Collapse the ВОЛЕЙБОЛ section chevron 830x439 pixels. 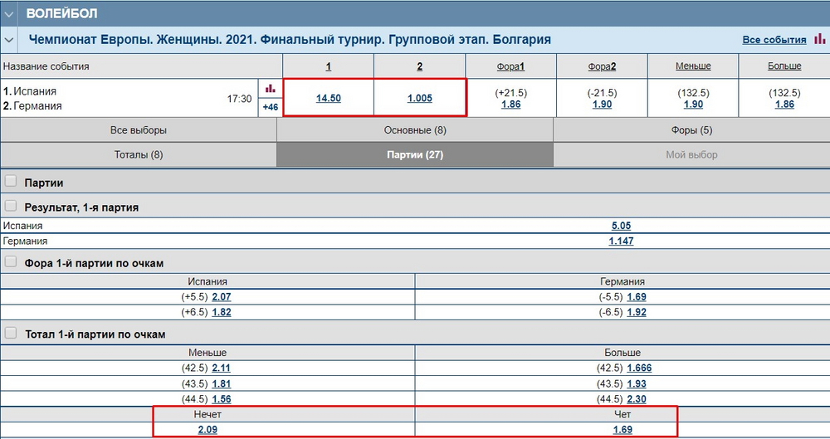(x=9, y=13)
